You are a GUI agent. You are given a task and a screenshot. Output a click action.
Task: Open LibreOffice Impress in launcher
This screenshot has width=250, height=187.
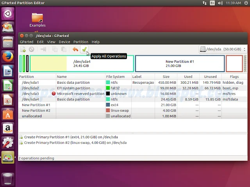[8, 100]
